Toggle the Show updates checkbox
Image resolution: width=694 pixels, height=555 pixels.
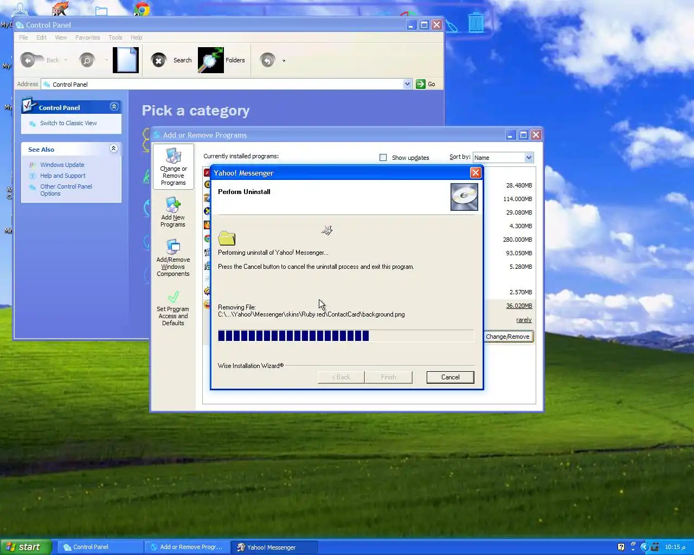(383, 157)
